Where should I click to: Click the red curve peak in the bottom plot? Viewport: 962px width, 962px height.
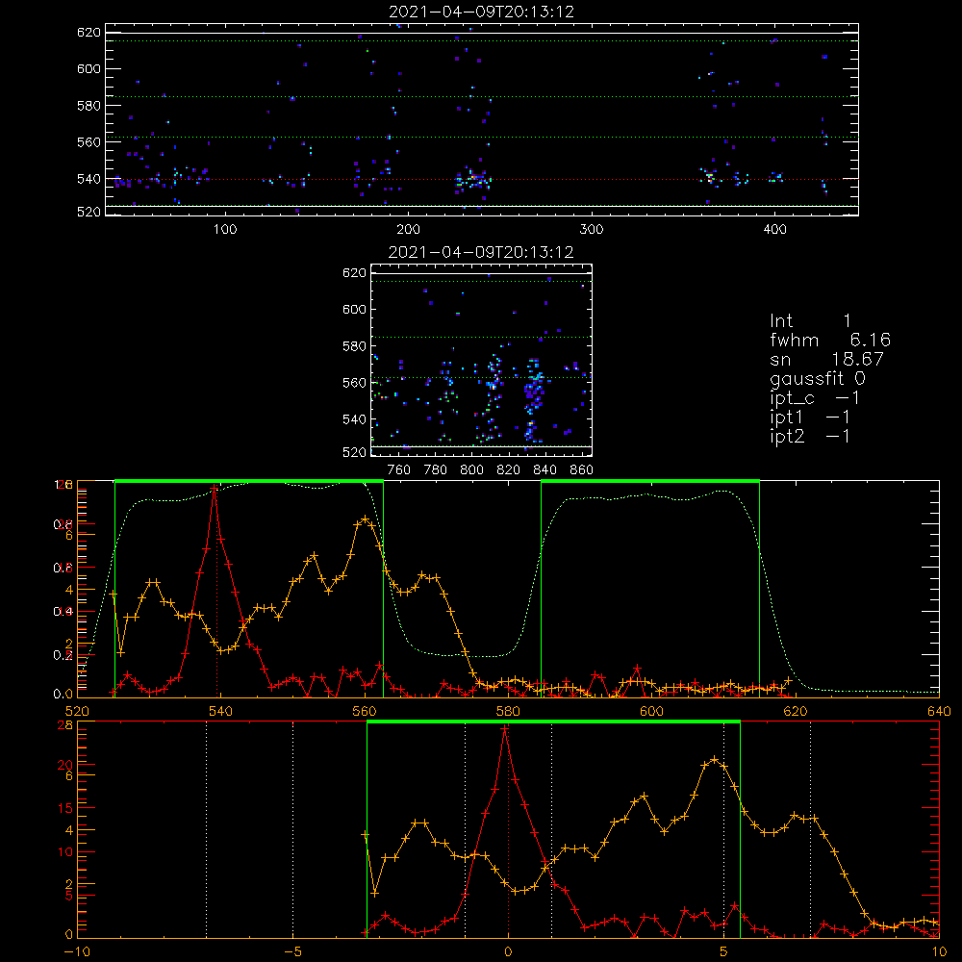504,729
